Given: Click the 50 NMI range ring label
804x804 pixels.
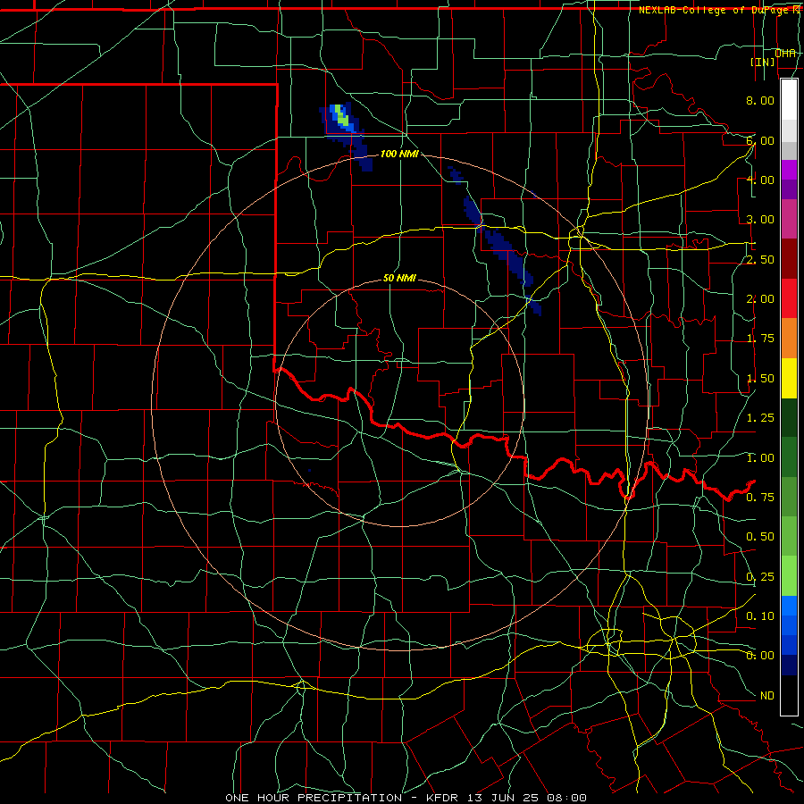Looking at the screenshot, I should tap(399, 278).
